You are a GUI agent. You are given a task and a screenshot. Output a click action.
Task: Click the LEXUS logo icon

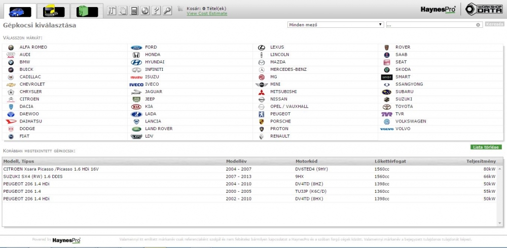(262, 48)
